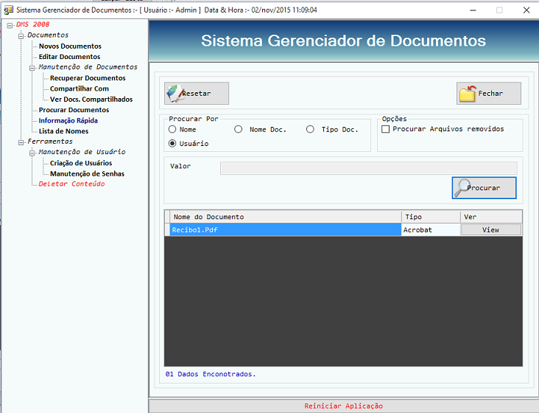Open Editar Documentos in the tree
This screenshot has width=539, height=413.
click(69, 57)
